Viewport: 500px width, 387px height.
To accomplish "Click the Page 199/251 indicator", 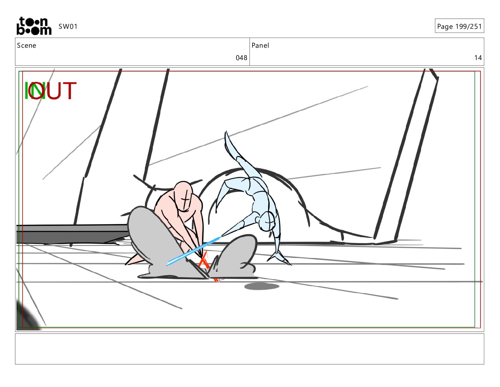I will tap(459, 26).
